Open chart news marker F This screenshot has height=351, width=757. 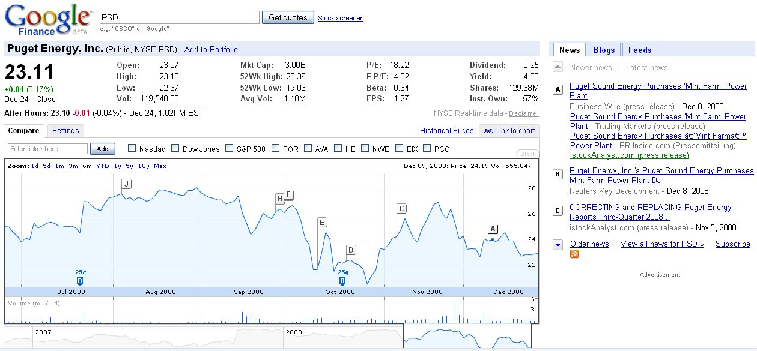click(288, 194)
